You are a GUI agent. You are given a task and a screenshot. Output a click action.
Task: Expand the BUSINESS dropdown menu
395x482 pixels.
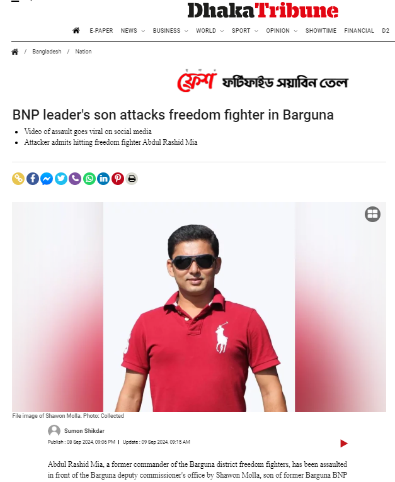[x=170, y=31]
